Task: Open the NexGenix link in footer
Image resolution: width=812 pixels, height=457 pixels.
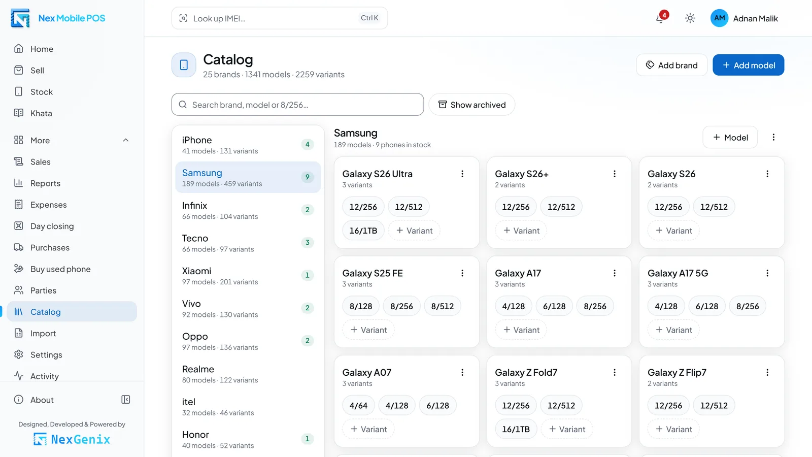Action: 72,439
